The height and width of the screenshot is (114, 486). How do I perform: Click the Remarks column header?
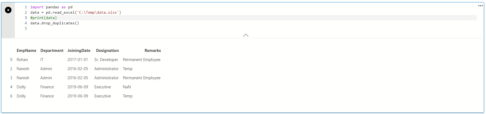point(152,51)
